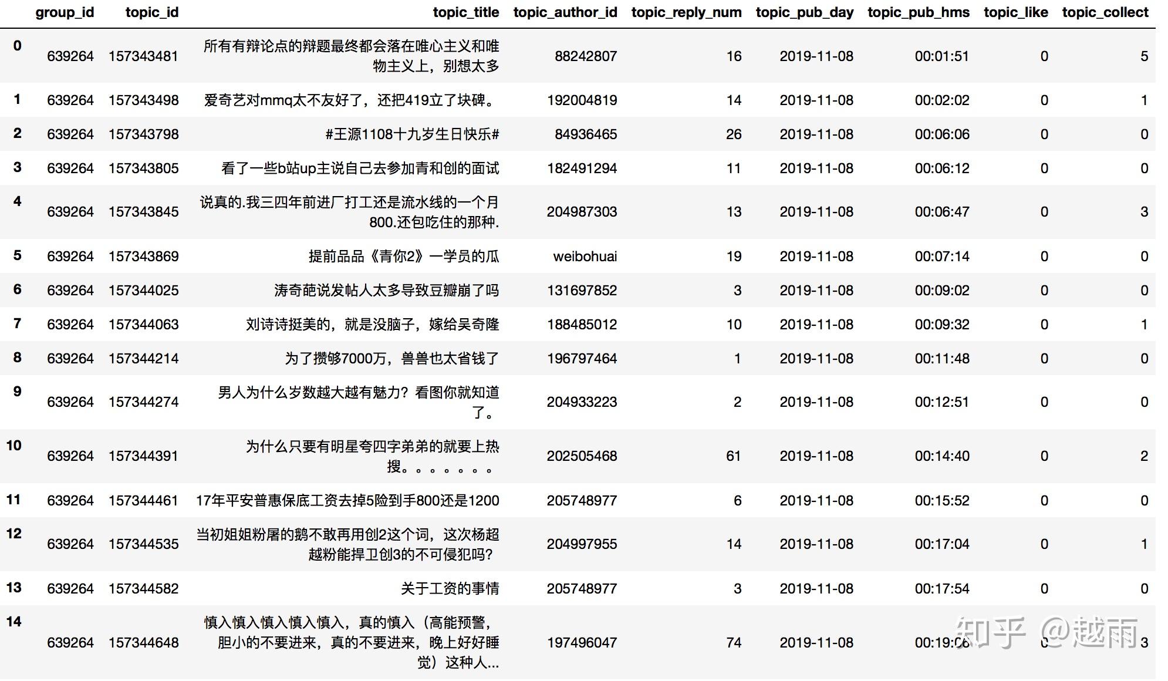Screen dimensions: 1168x681
Task: Click author id 204987303
Action: coord(582,212)
